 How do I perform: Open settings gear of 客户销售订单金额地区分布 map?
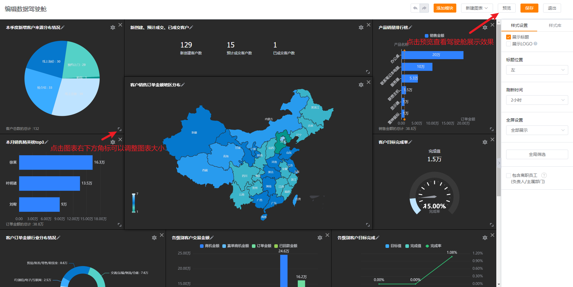[361, 85]
